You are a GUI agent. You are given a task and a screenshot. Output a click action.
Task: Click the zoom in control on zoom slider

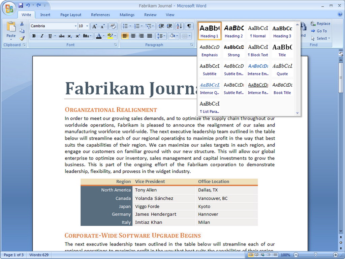(x=336, y=255)
